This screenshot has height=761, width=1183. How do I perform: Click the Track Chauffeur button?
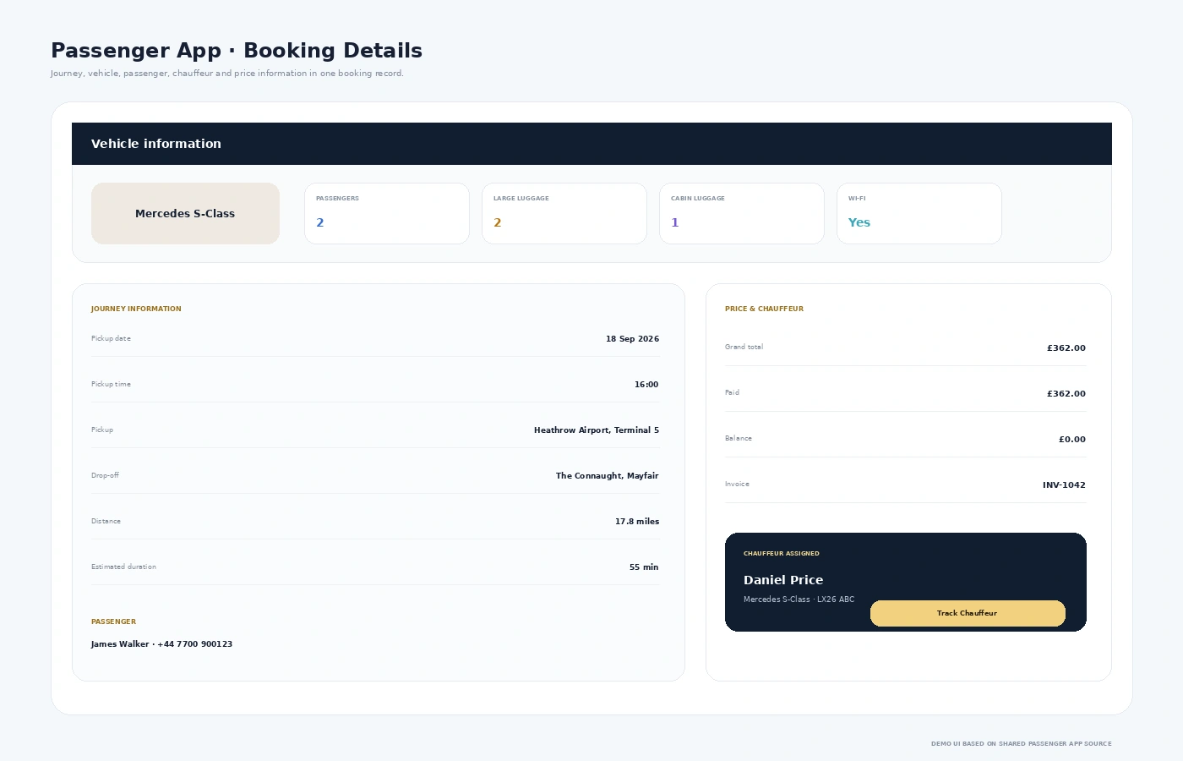pyautogui.click(x=968, y=613)
